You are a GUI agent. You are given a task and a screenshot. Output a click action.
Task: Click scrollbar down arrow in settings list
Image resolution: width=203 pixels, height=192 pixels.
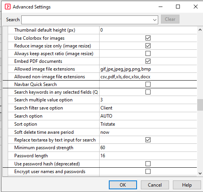(200, 173)
